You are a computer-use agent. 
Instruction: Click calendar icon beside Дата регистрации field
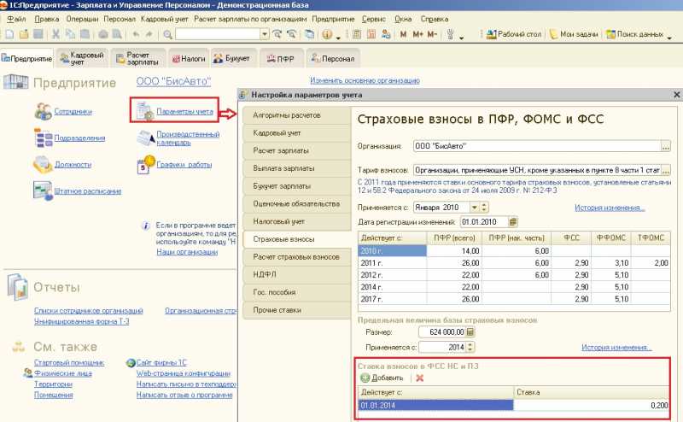pos(513,222)
